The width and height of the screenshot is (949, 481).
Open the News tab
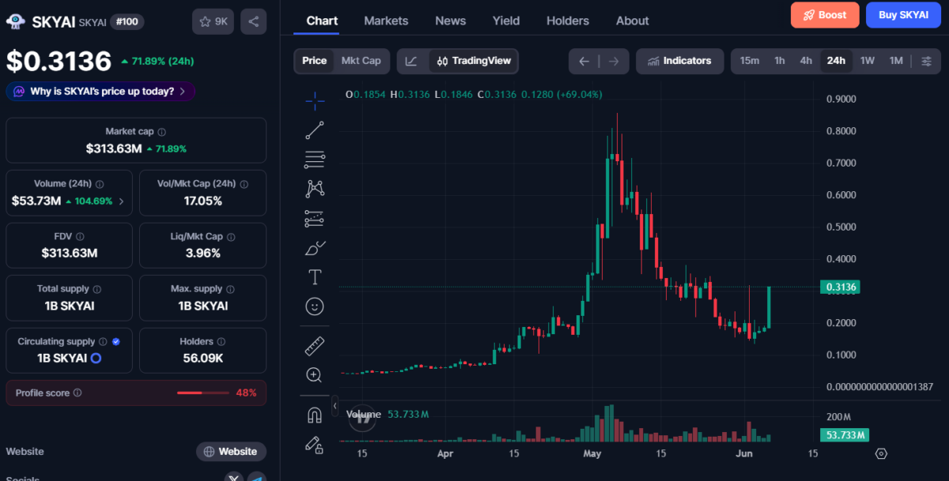point(451,21)
